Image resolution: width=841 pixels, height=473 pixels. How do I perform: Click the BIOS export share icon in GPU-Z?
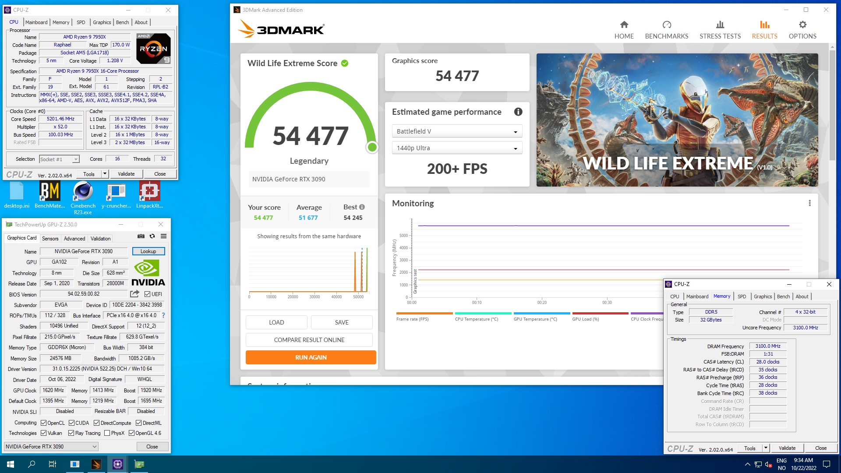135,294
